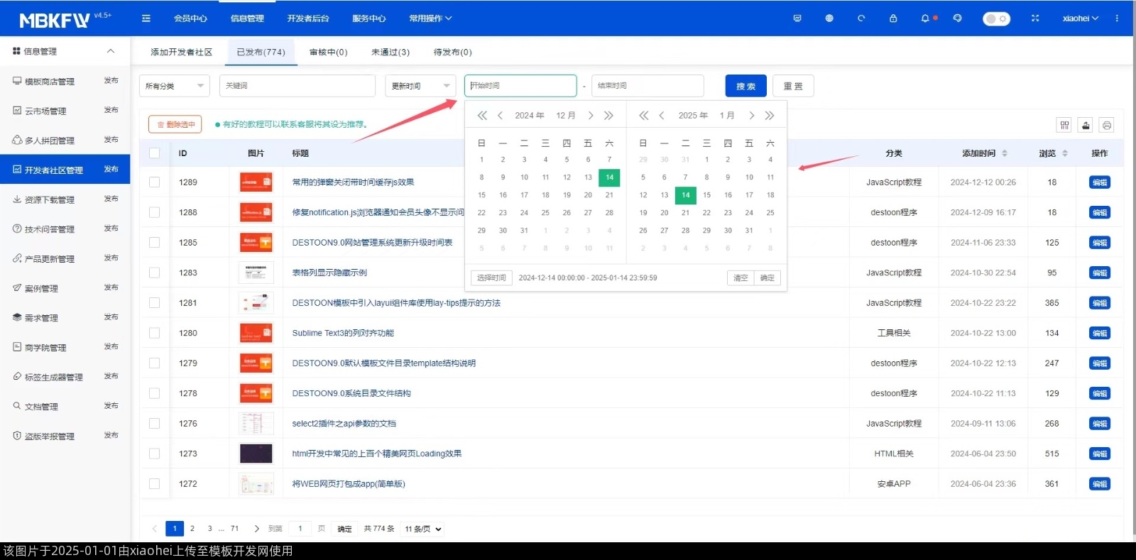Viewport: 1136px width, 560px height.
Task: Go to next year in 2025 calendar
Action: tap(770, 116)
